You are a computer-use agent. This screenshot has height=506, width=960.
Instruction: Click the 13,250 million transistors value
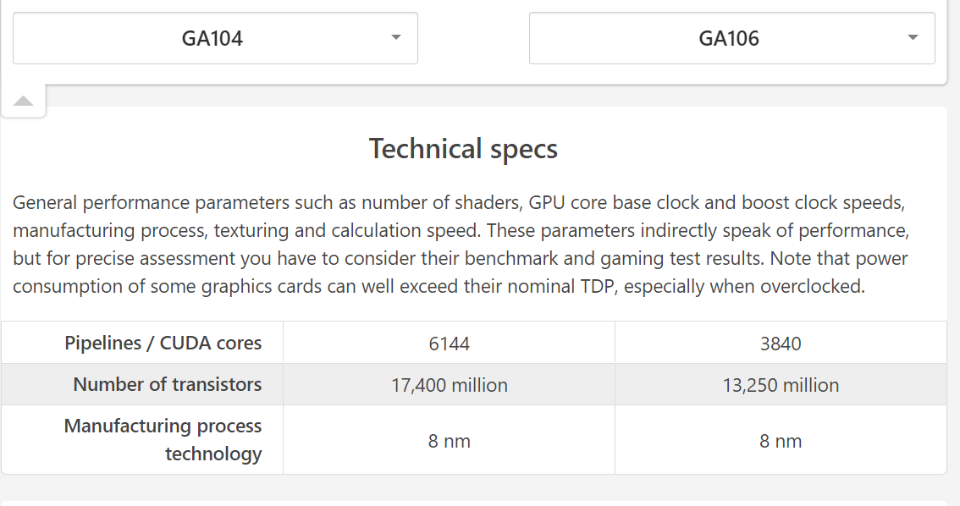click(781, 385)
